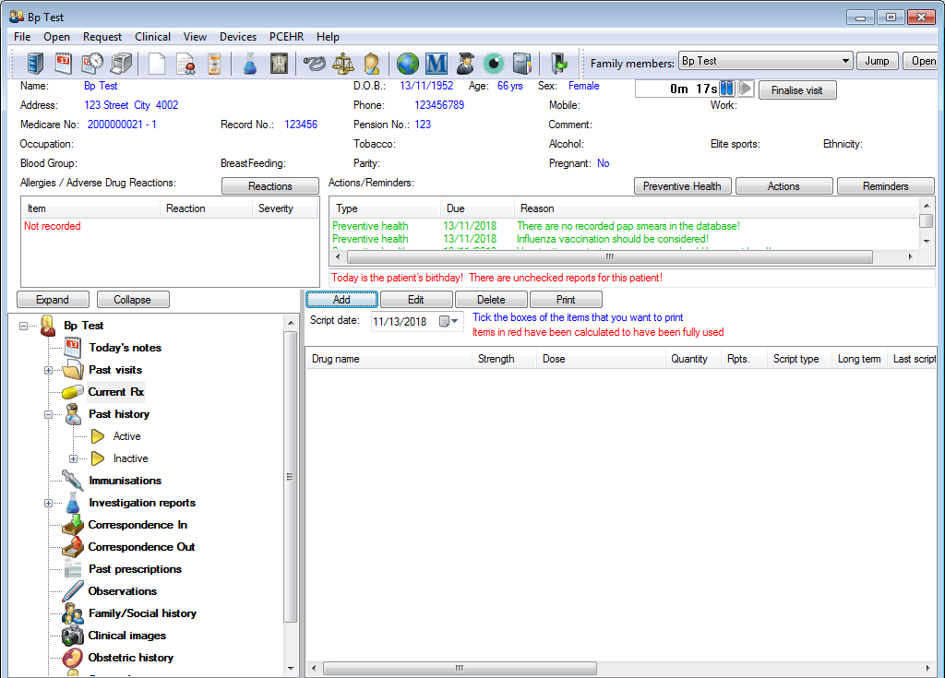Screen dimensions: 945x678
Task: Click the Drug name column header
Action: (389, 359)
